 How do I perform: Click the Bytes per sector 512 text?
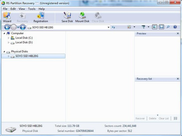pos(119,131)
